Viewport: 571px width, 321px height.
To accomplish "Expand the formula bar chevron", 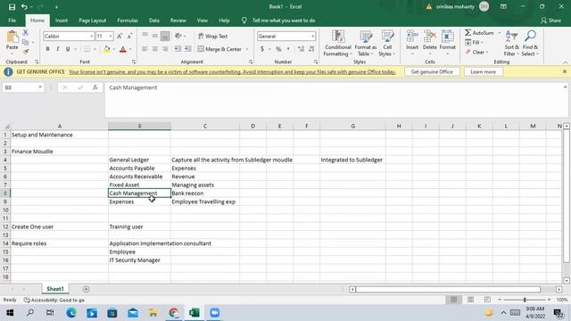I will tap(565, 87).
